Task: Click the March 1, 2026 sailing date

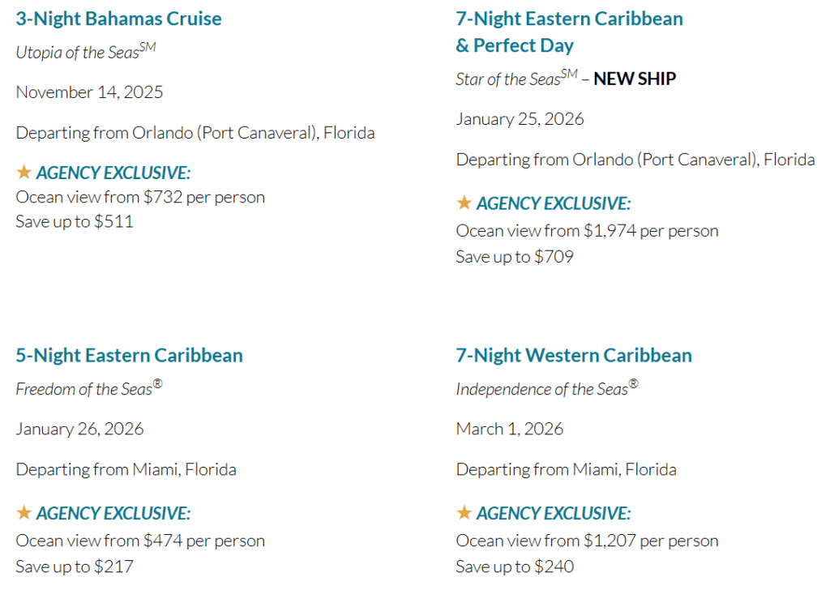Action: pyautogui.click(x=509, y=430)
